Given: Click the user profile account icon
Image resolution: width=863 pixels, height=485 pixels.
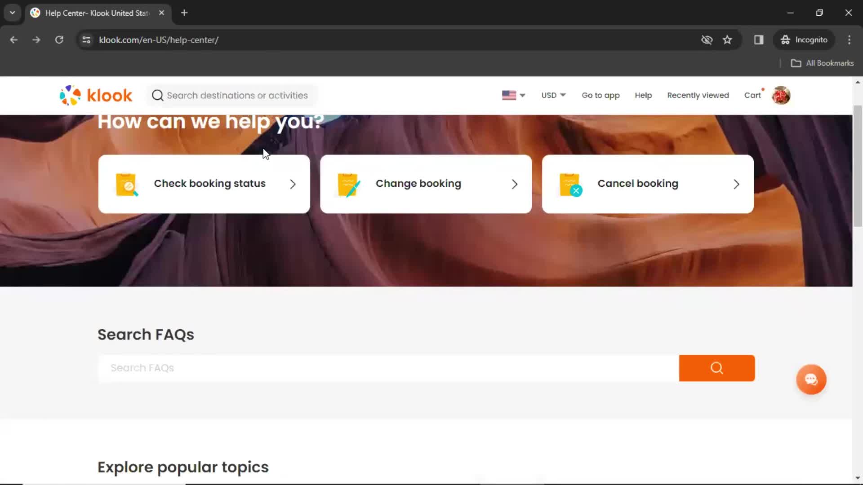Looking at the screenshot, I should click(781, 95).
